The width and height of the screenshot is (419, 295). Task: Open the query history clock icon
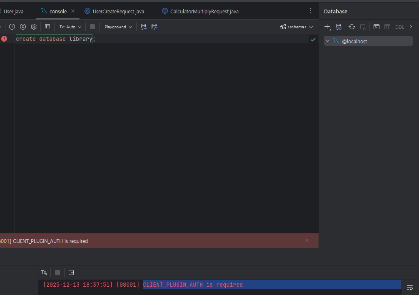(12, 27)
